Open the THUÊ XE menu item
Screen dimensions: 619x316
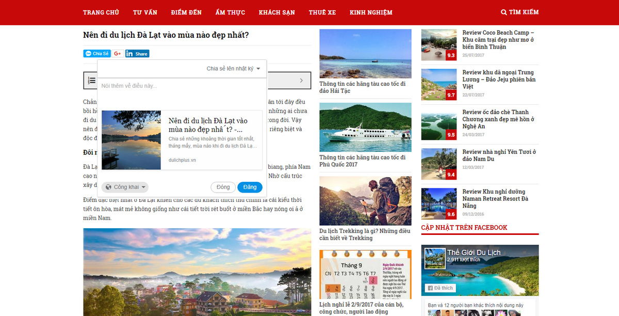(x=322, y=12)
